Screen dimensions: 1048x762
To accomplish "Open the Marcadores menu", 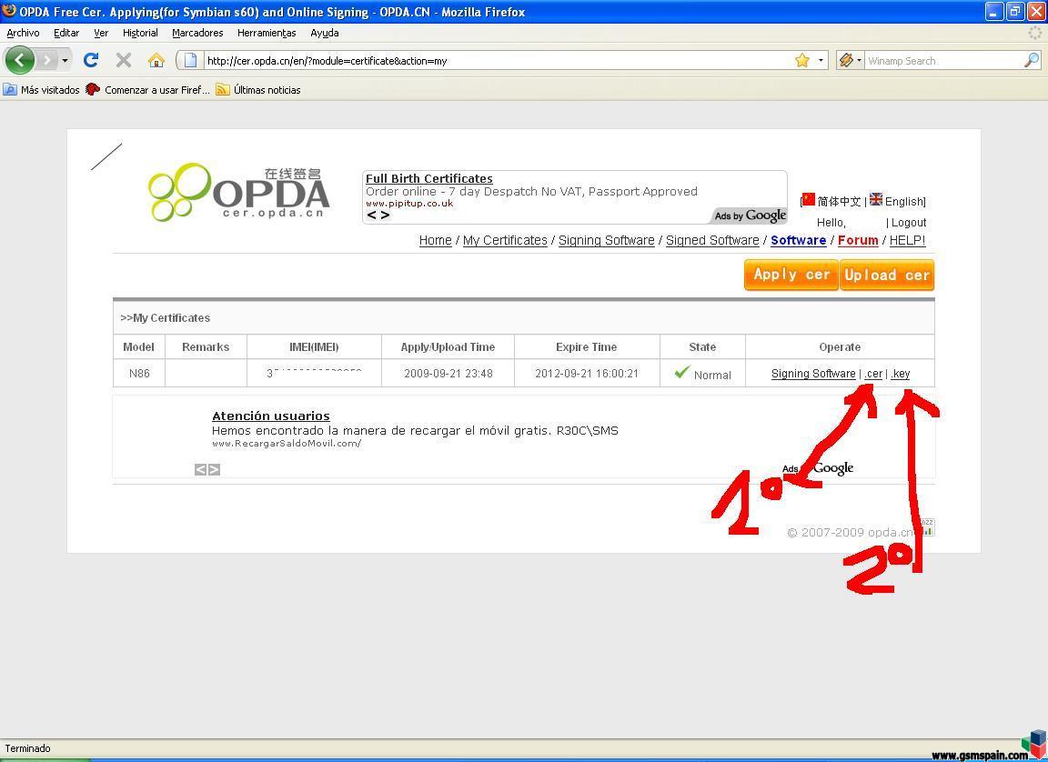I will [197, 33].
